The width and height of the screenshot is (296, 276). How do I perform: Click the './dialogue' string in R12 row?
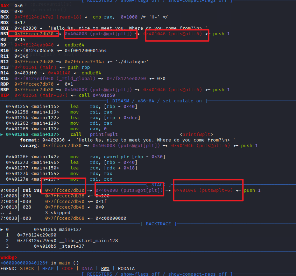point(132,62)
